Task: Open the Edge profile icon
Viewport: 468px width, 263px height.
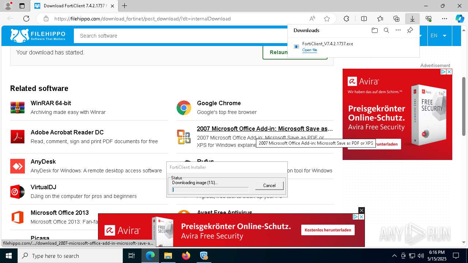Action: (8, 6)
